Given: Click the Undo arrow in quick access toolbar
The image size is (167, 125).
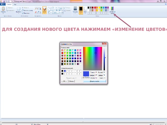Looking at the screenshot, I should (6, 1).
